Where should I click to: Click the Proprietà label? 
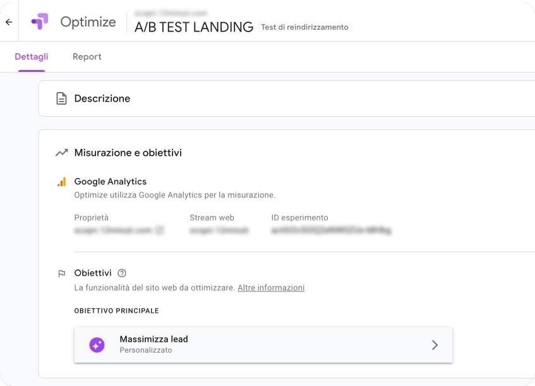92,218
